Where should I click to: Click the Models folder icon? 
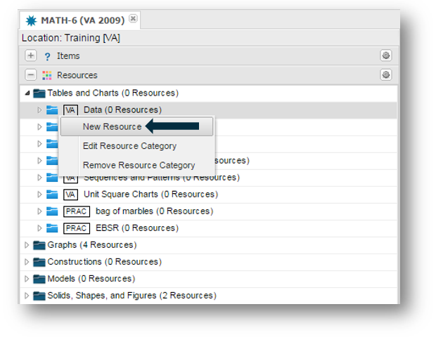(39, 279)
